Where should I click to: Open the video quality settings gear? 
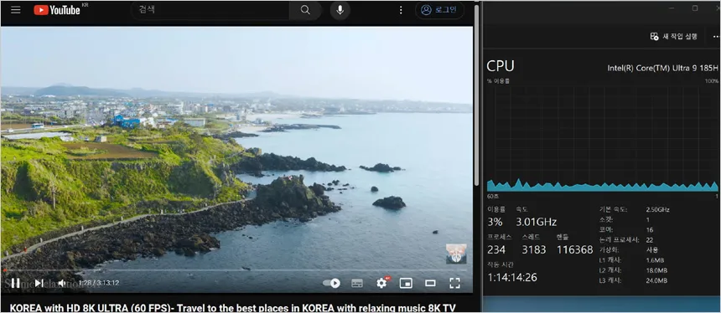[x=381, y=283]
